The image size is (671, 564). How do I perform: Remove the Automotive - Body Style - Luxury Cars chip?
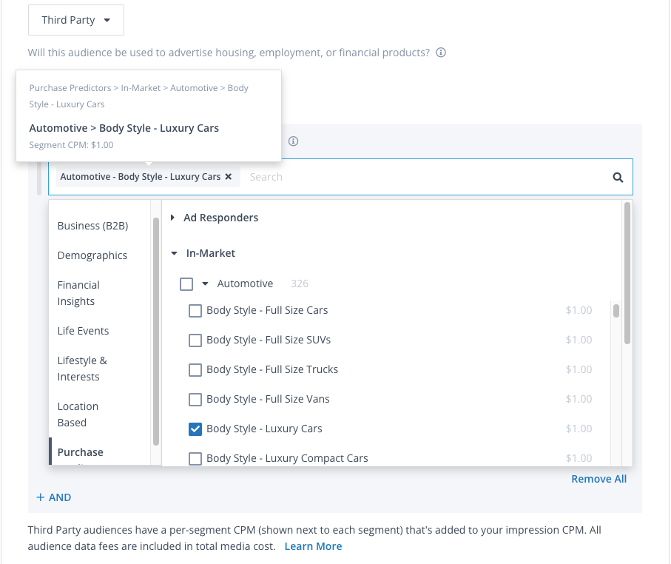coord(229,177)
